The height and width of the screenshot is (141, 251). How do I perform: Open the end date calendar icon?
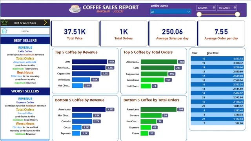235,7
